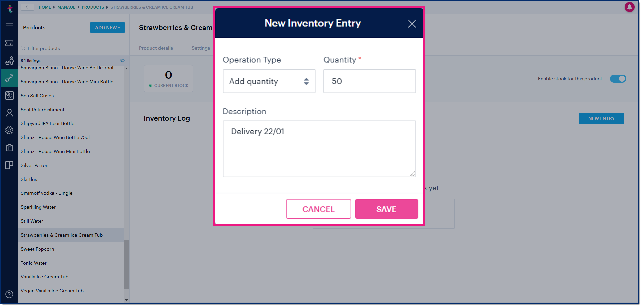Screen dimensions: 642x307
Task: Click the clipboard icon in sidebar
Action: tap(9, 148)
